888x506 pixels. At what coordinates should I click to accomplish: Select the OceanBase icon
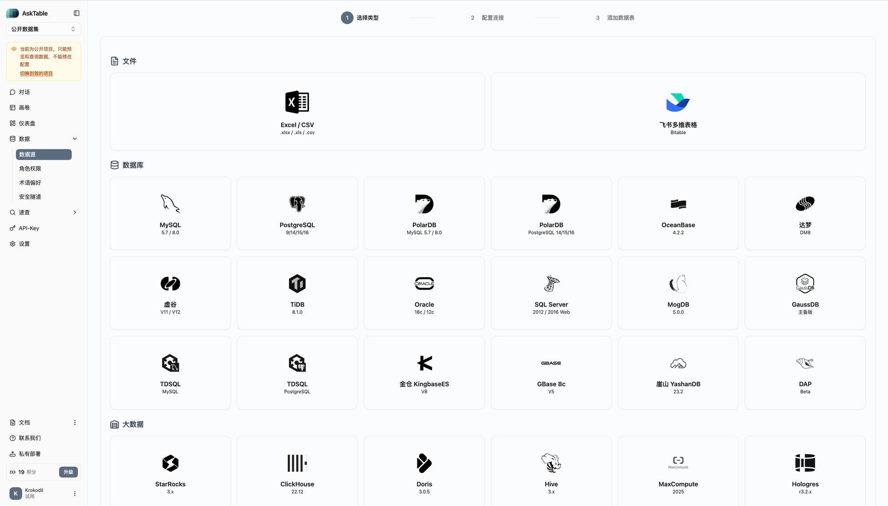pos(678,204)
